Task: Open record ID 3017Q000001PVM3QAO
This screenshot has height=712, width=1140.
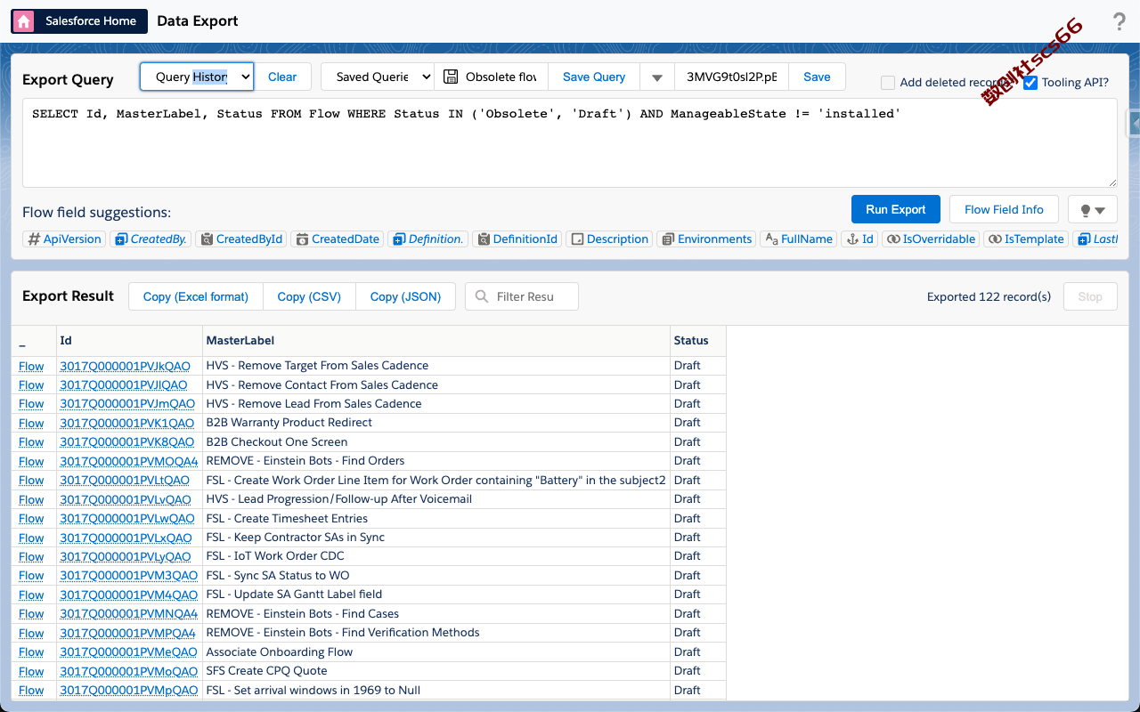Action: pyautogui.click(x=128, y=576)
